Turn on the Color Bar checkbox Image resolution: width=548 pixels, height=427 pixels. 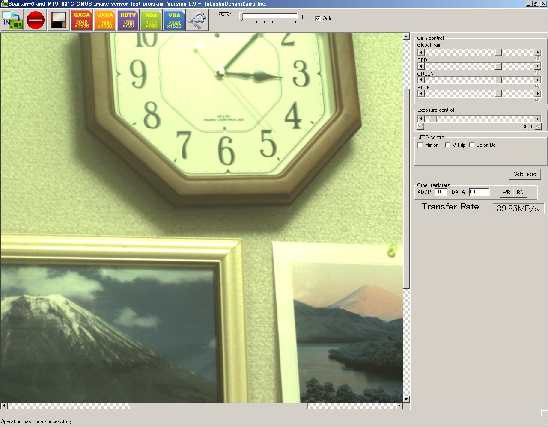tap(472, 145)
